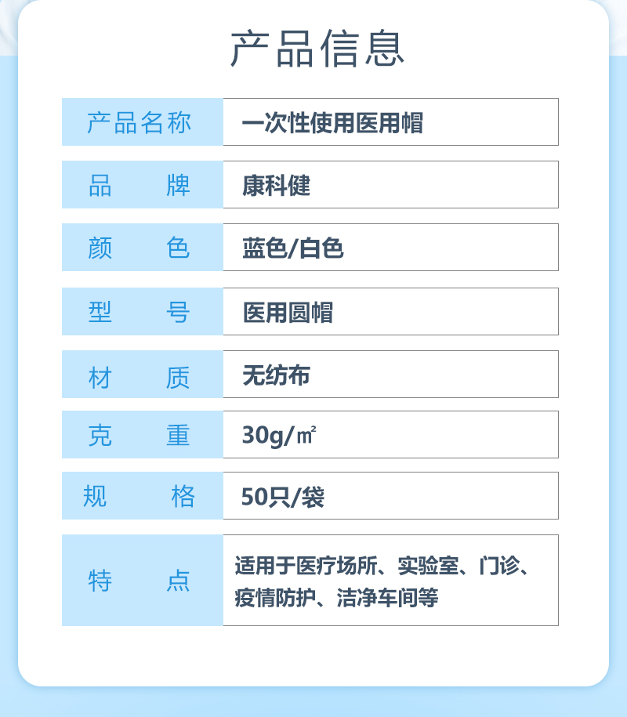Click the 洁净车间等 text in features

(387, 598)
